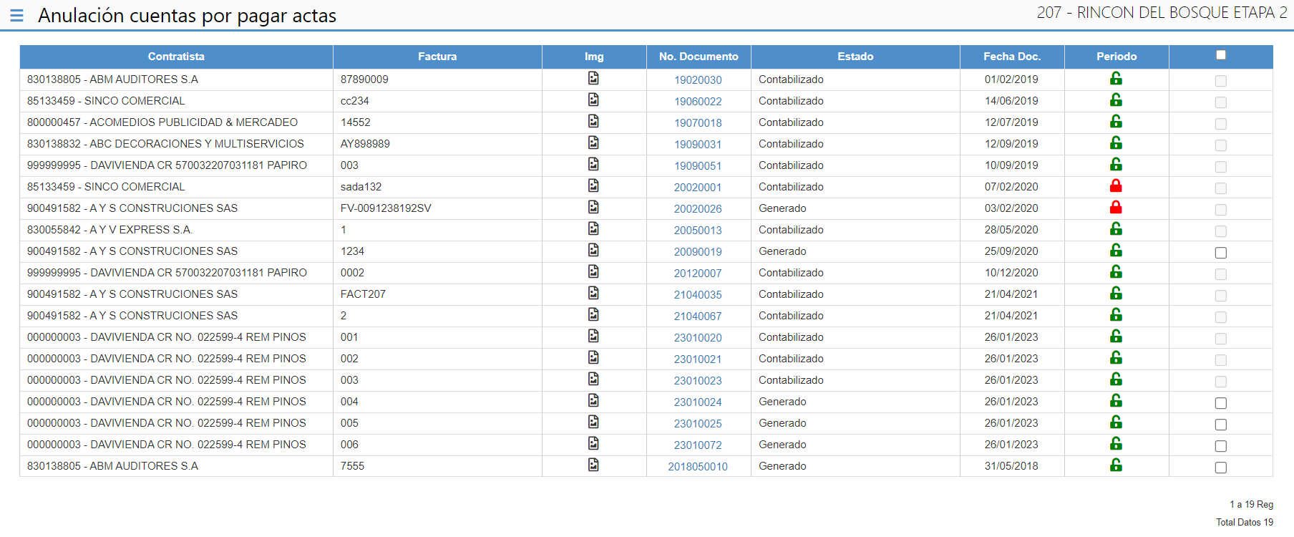The image size is (1294, 537).
Task: View image icon for document 19070018
Action: (x=593, y=121)
